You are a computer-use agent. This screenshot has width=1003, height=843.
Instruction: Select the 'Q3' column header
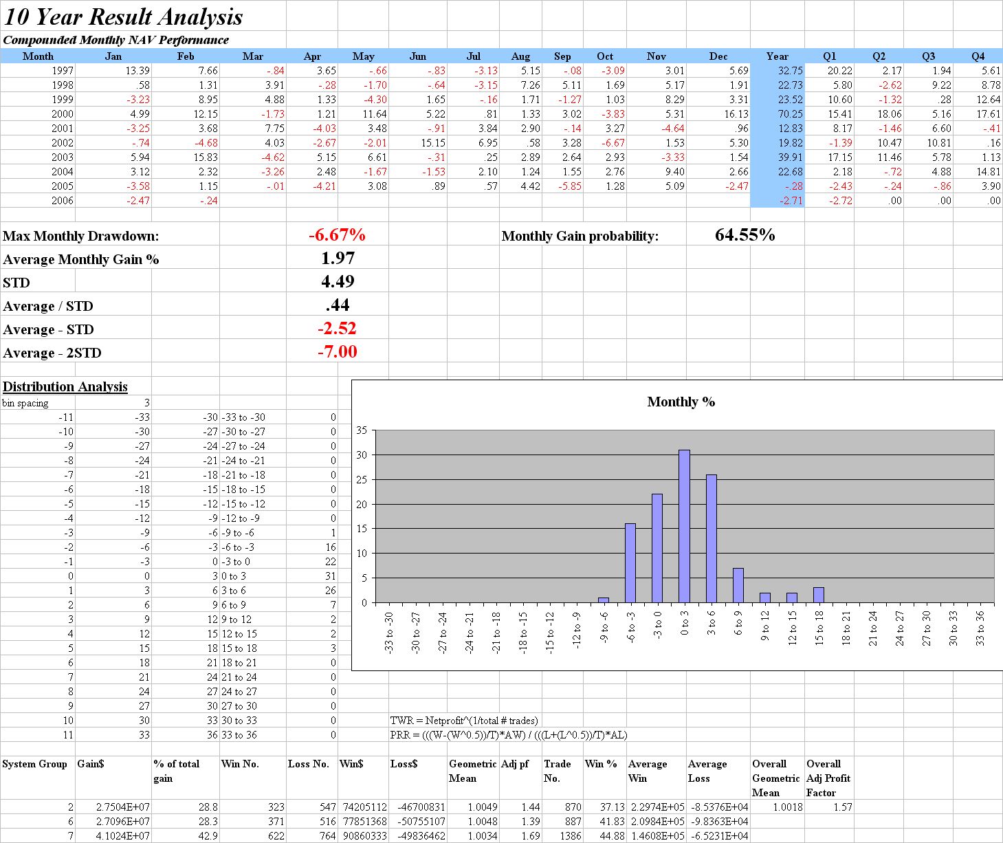click(928, 56)
